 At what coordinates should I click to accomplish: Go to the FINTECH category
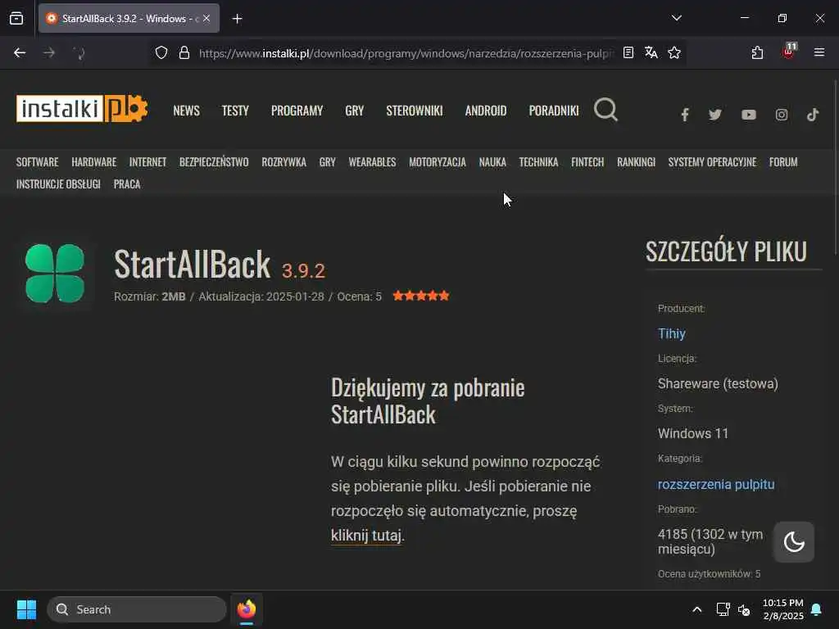pyautogui.click(x=587, y=161)
